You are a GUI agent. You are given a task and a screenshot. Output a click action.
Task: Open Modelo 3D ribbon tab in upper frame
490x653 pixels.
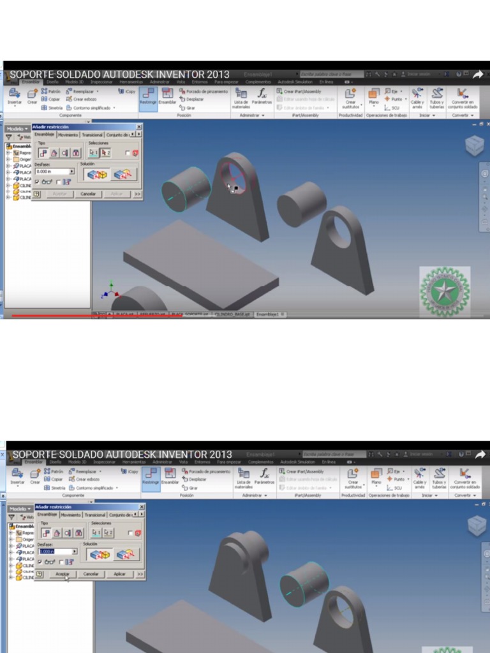74,82
